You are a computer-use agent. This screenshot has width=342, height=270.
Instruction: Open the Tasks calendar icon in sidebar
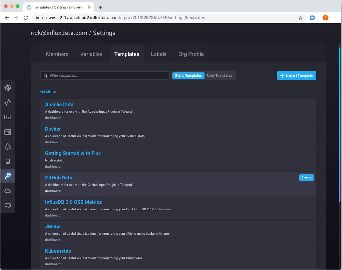click(x=8, y=132)
